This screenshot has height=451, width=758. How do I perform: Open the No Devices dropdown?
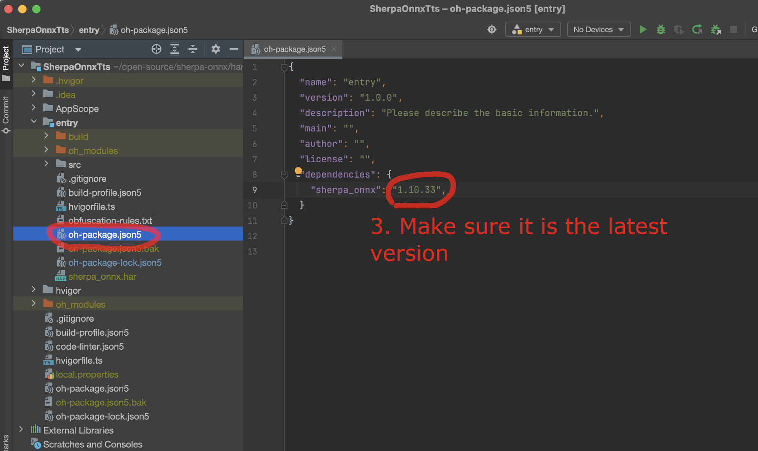(x=599, y=30)
